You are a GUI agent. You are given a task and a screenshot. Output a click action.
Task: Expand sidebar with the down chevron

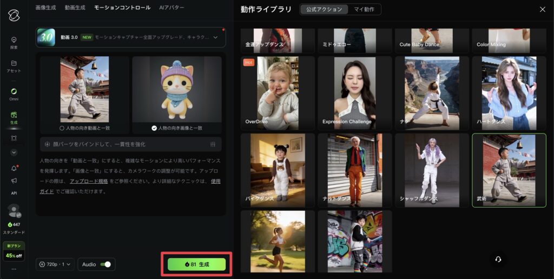click(x=14, y=152)
